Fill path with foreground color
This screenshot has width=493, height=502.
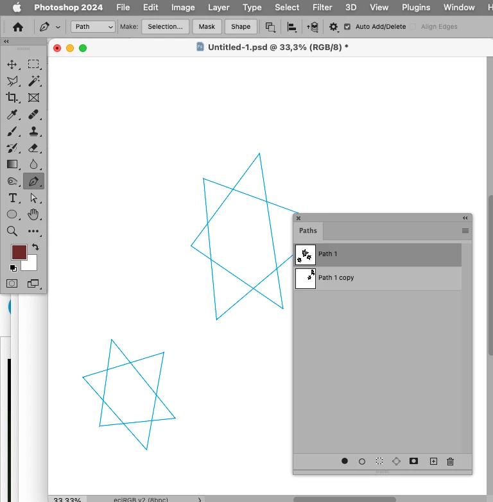point(345,461)
